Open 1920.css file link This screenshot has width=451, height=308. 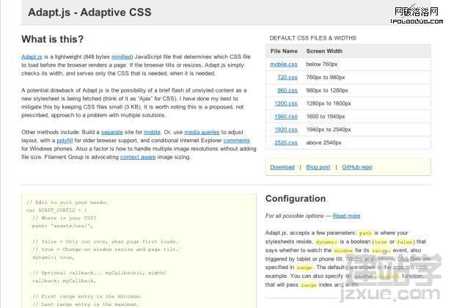(286, 129)
